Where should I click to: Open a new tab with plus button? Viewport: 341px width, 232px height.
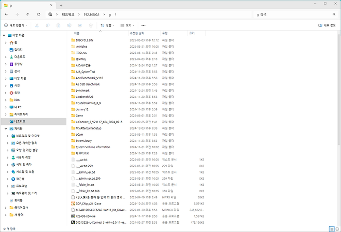click(61, 5)
